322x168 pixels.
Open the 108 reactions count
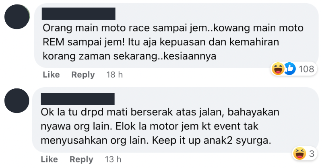click(306, 69)
